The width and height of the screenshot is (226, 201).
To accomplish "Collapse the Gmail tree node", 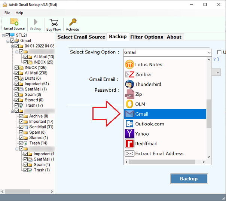I will click(8, 41).
